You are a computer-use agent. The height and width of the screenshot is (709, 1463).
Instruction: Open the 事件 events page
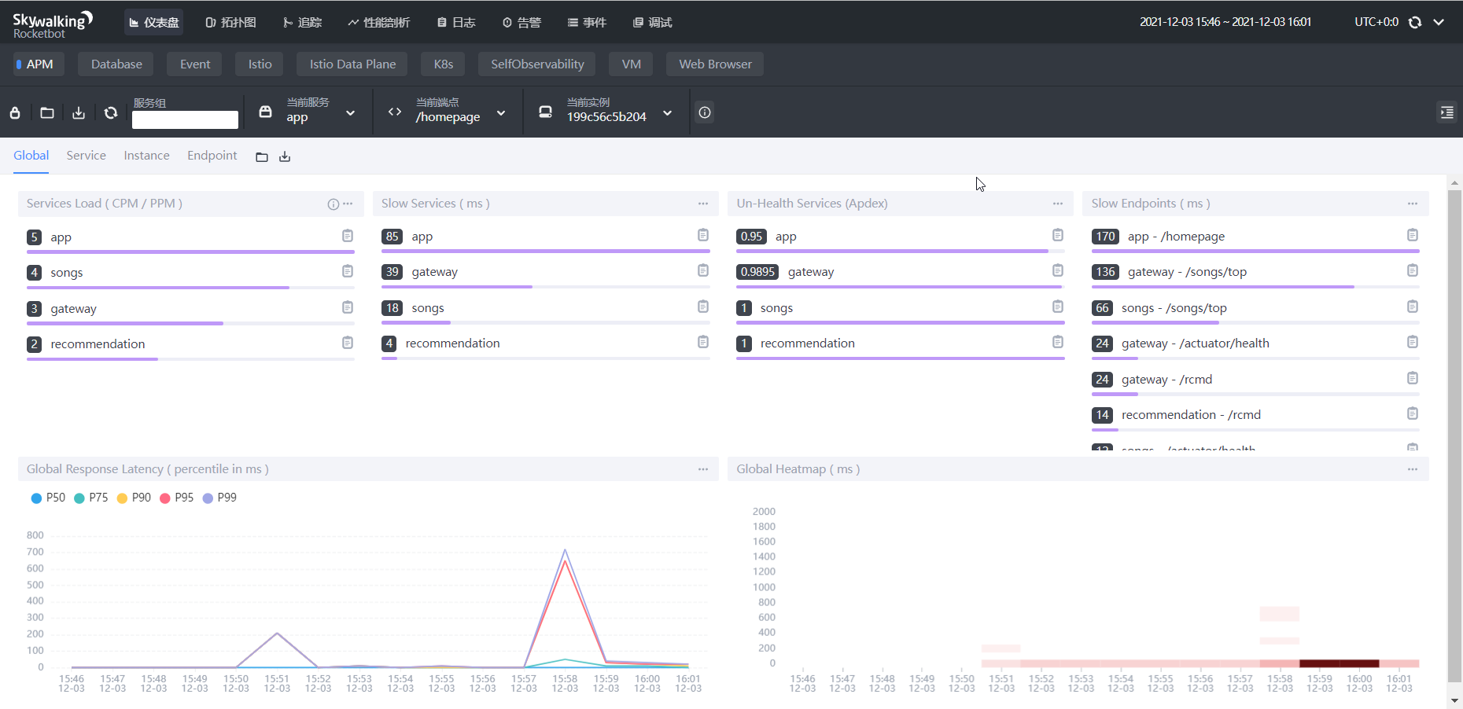tap(587, 22)
